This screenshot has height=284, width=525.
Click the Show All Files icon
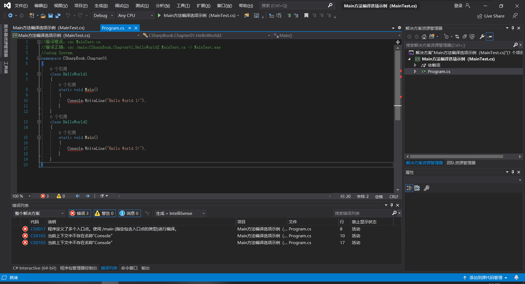pos(472,37)
